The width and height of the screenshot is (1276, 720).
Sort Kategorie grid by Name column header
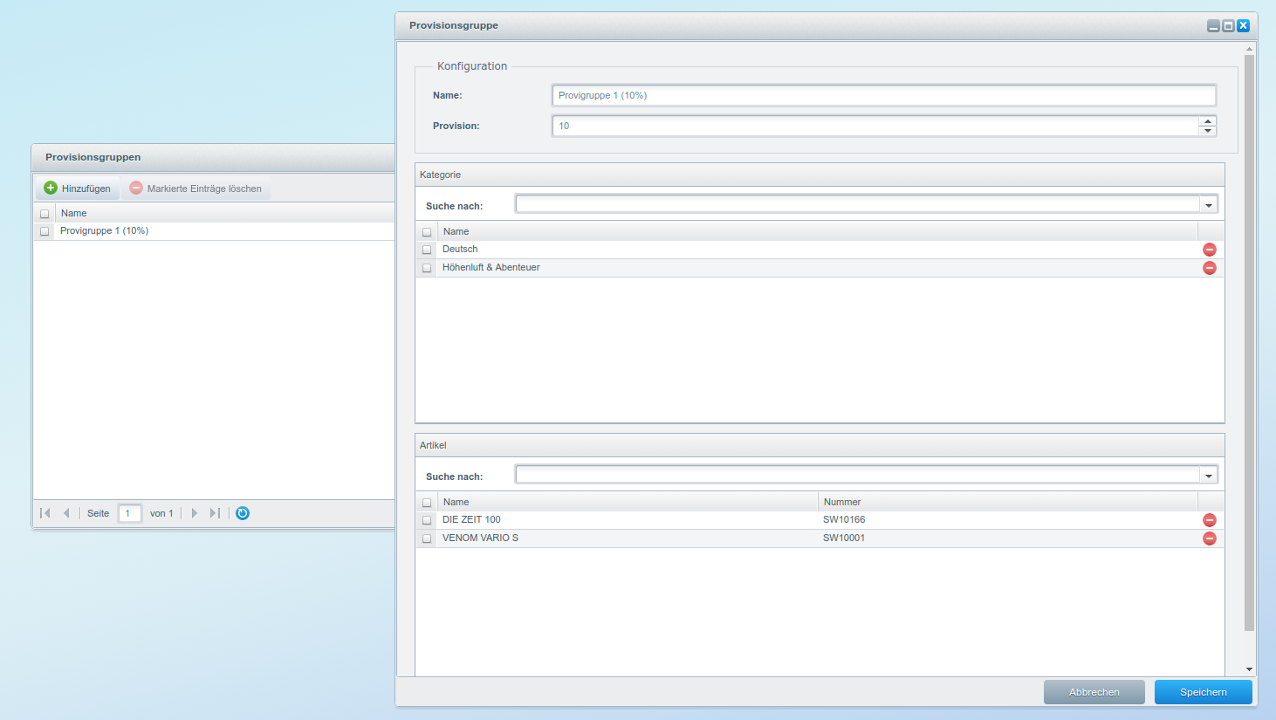818,231
